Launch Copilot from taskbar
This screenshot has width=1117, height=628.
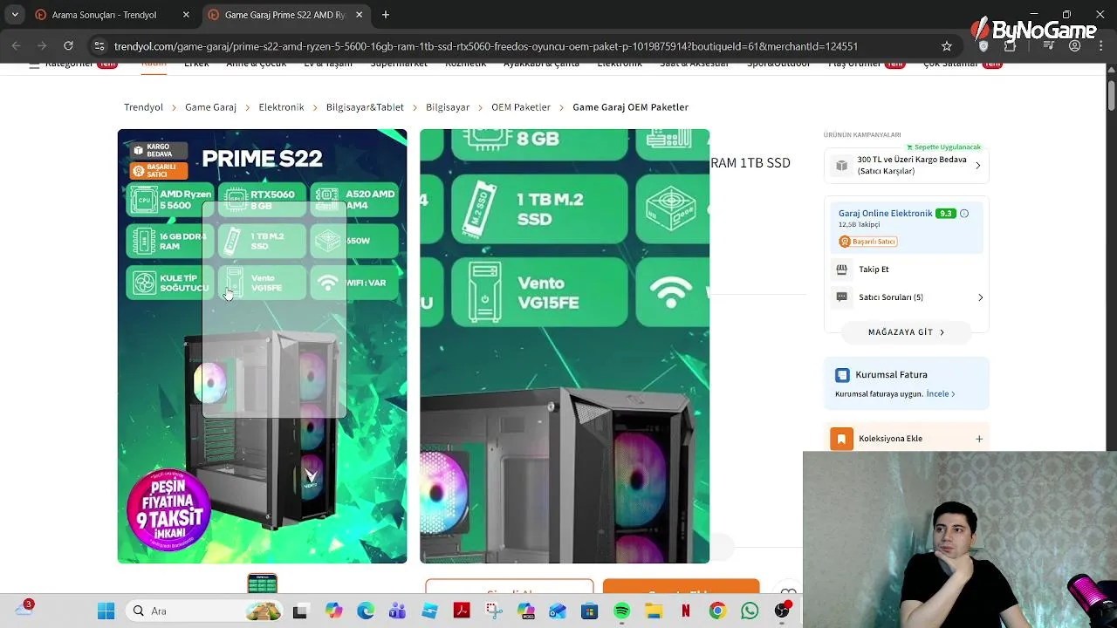333,611
